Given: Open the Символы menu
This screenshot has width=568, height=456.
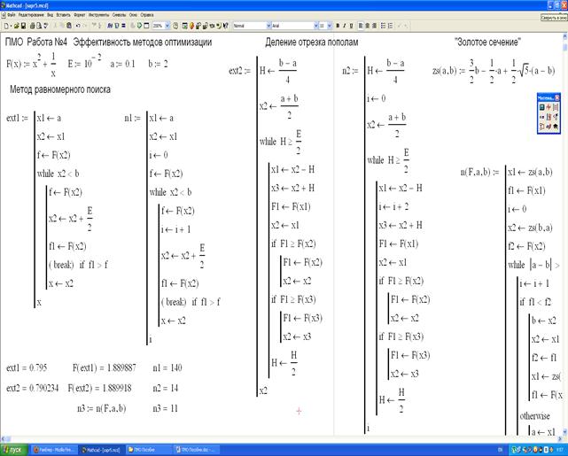Looking at the screenshot, I should pyautogui.click(x=119, y=15).
